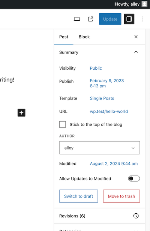
Task: Open the Author dropdown showing alley
Action: [99, 148]
